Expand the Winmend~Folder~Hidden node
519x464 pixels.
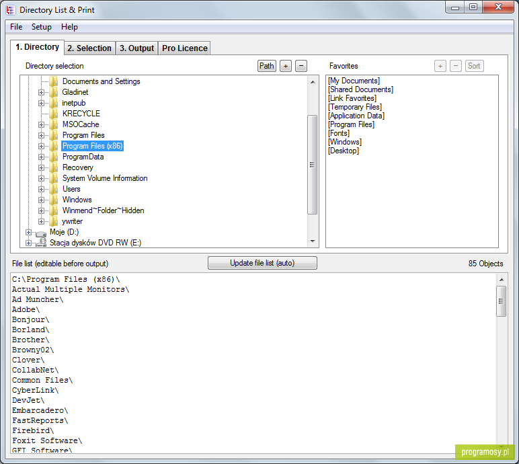click(41, 210)
